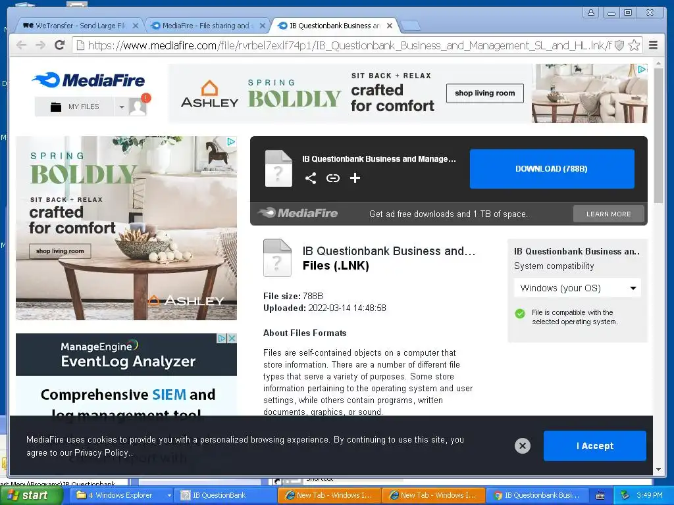Click shop living room in sidebar ad
Screen dimensions: 674x505
click(60, 251)
